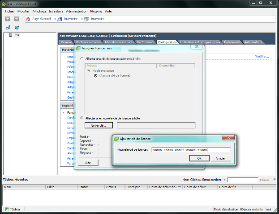Click the new resource pool toolbar icon
This screenshot has height=214, width=279.
[x=17, y=28]
